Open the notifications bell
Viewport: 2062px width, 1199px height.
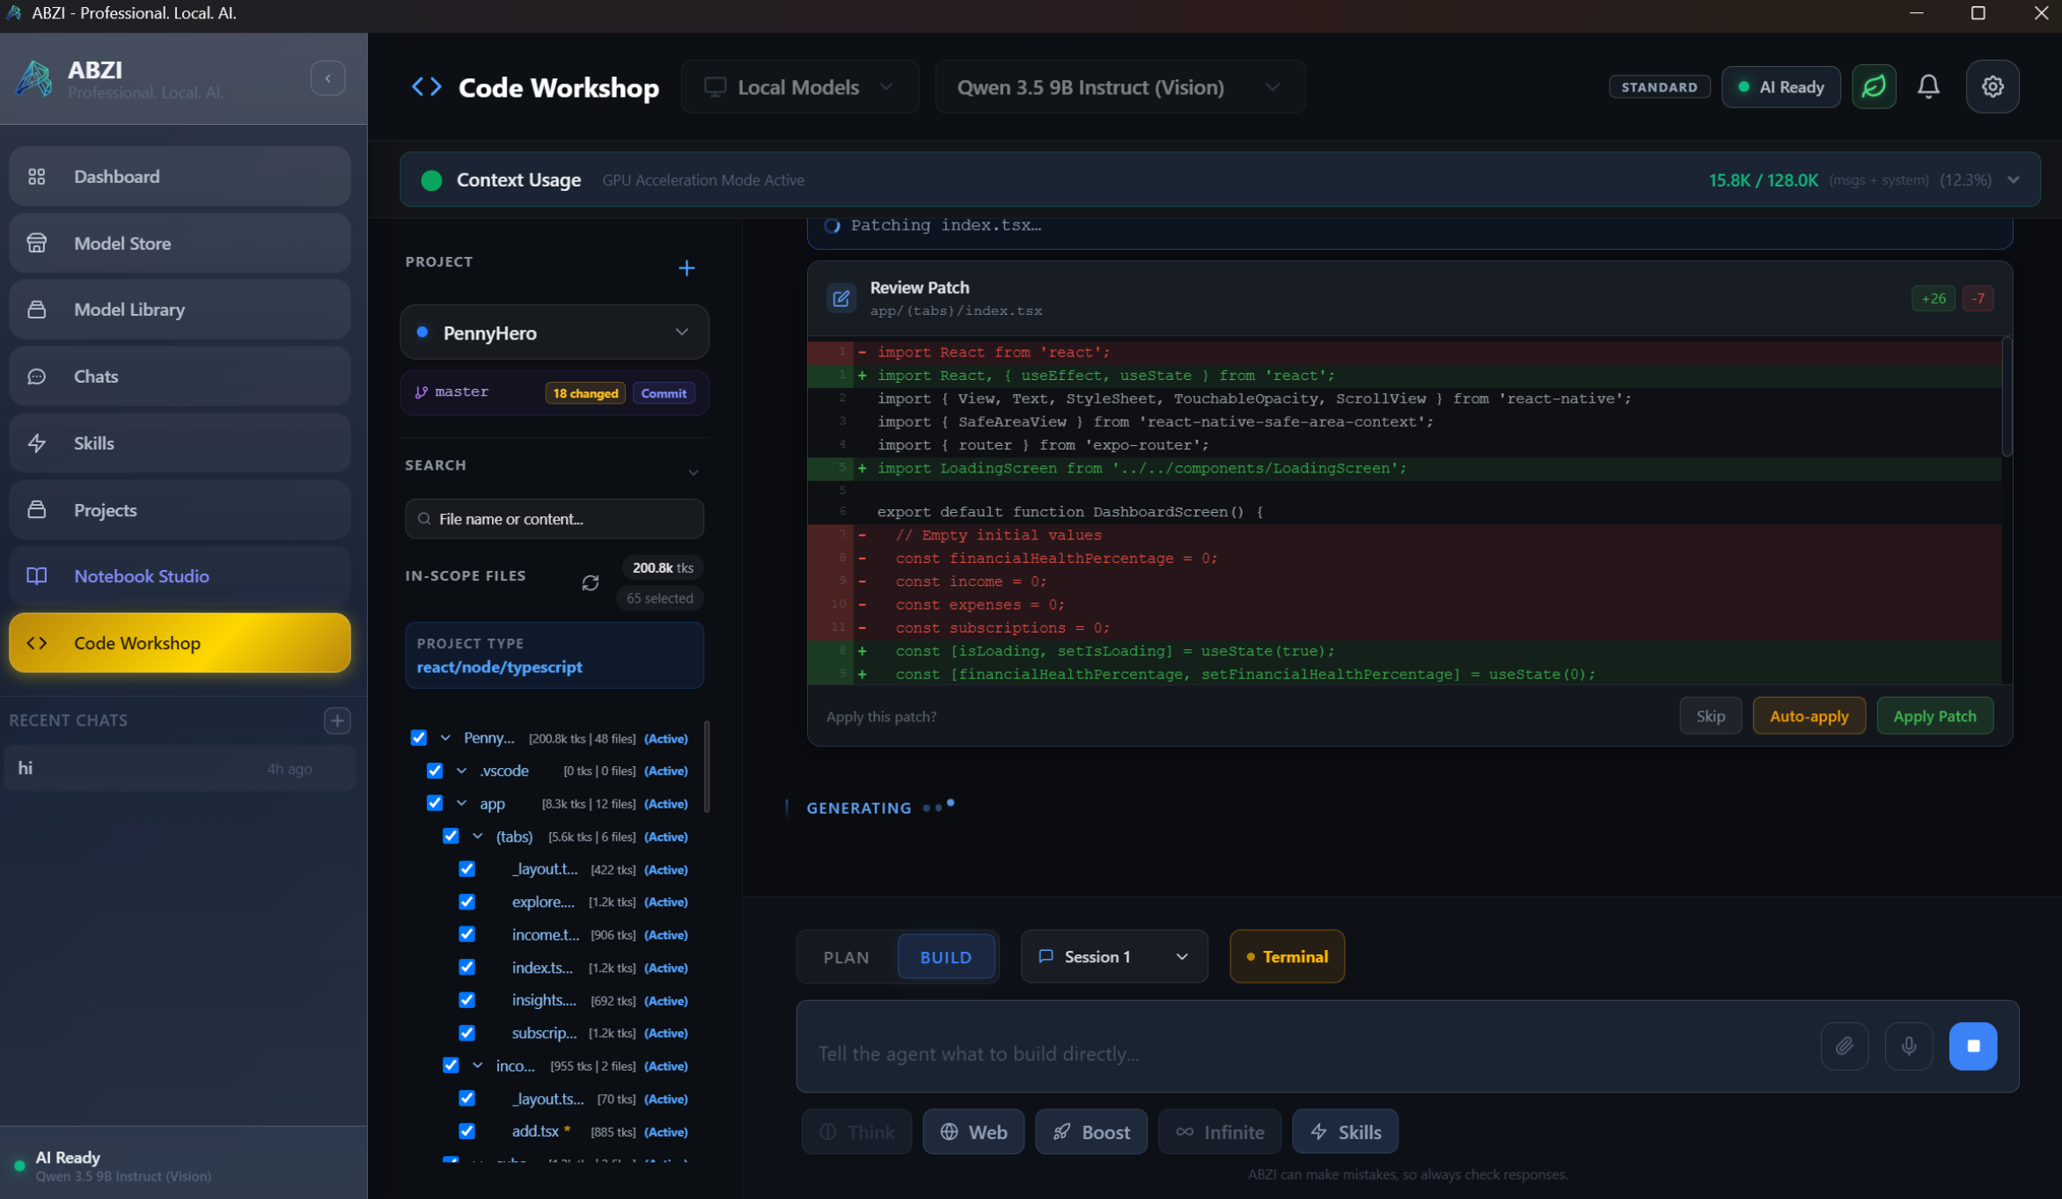[x=1928, y=86]
